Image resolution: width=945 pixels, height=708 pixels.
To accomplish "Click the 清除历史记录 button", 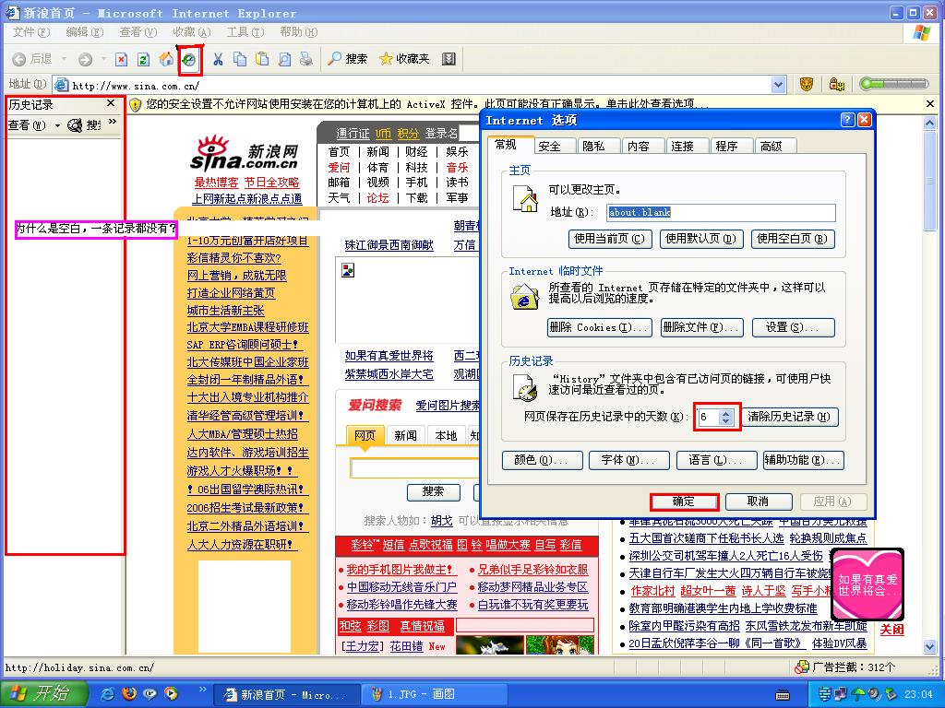I will tap(790, 417).
